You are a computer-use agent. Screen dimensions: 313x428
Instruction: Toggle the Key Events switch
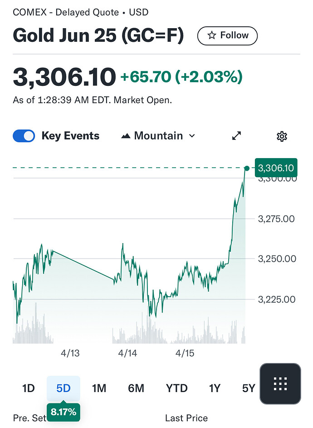point(24,136)
